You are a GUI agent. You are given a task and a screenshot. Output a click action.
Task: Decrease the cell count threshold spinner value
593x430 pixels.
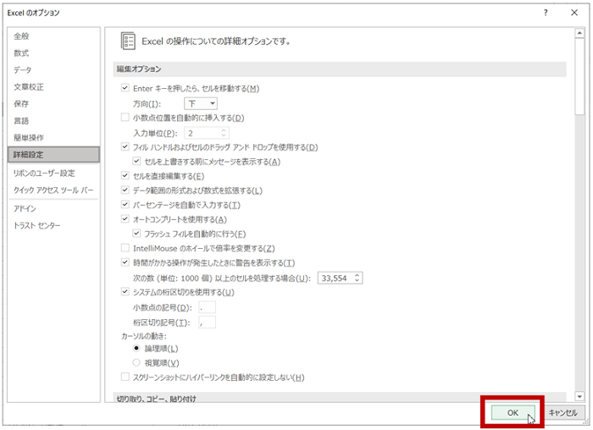(357, 281)
